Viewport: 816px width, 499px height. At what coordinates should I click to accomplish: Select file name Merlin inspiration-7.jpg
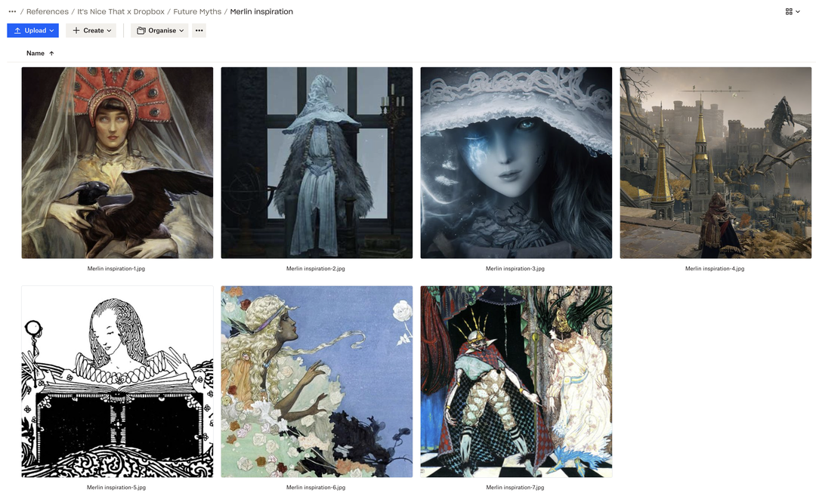(x=515, y=488)
